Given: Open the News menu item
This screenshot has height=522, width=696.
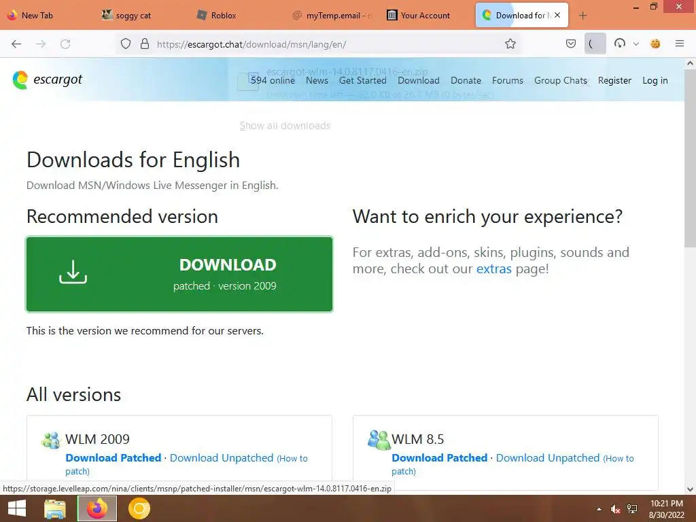Looking at the screenshot, I should pyautogui.click(x=317, y=80).
